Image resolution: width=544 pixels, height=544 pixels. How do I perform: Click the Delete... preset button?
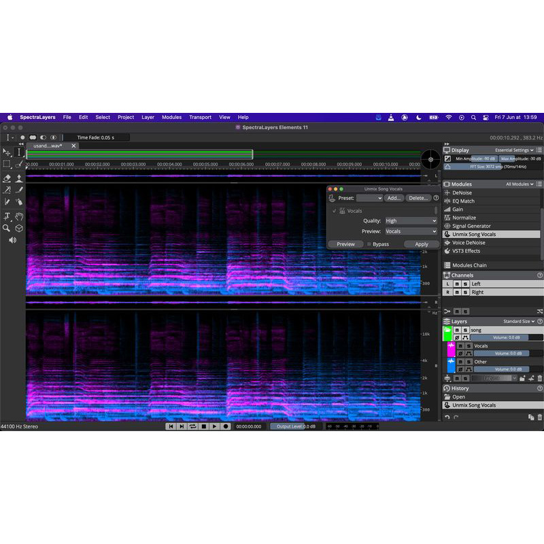418,198
